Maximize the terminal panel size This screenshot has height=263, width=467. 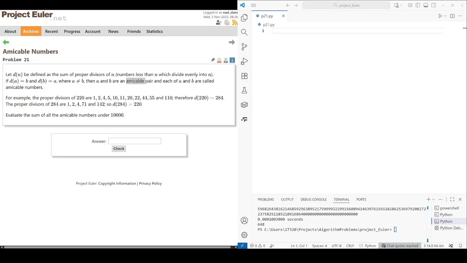[x=452, y=199]
